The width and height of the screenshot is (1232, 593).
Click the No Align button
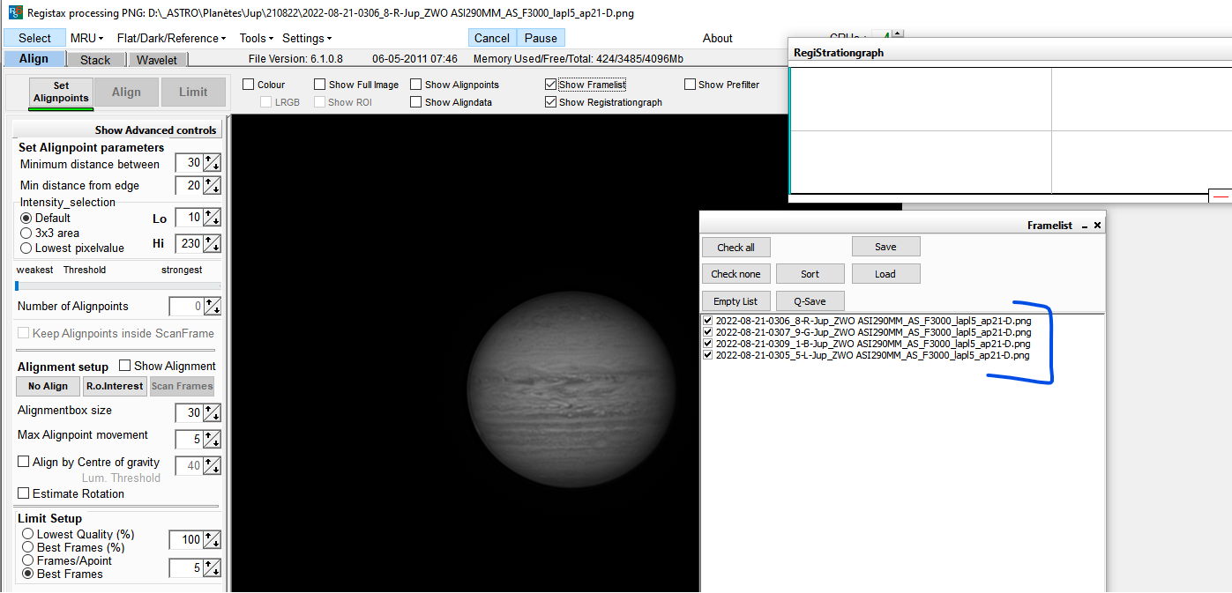point(48,386)
